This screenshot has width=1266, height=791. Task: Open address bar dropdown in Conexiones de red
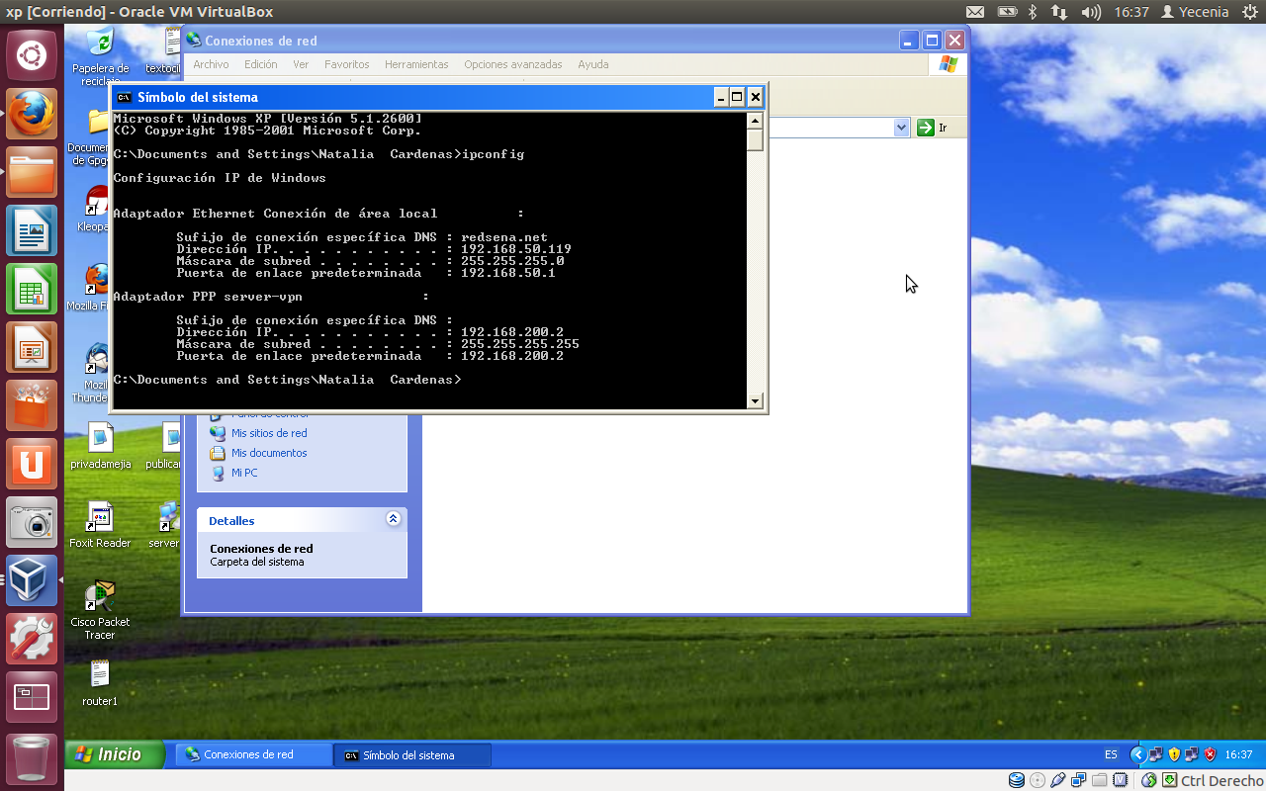coord(901,128)
